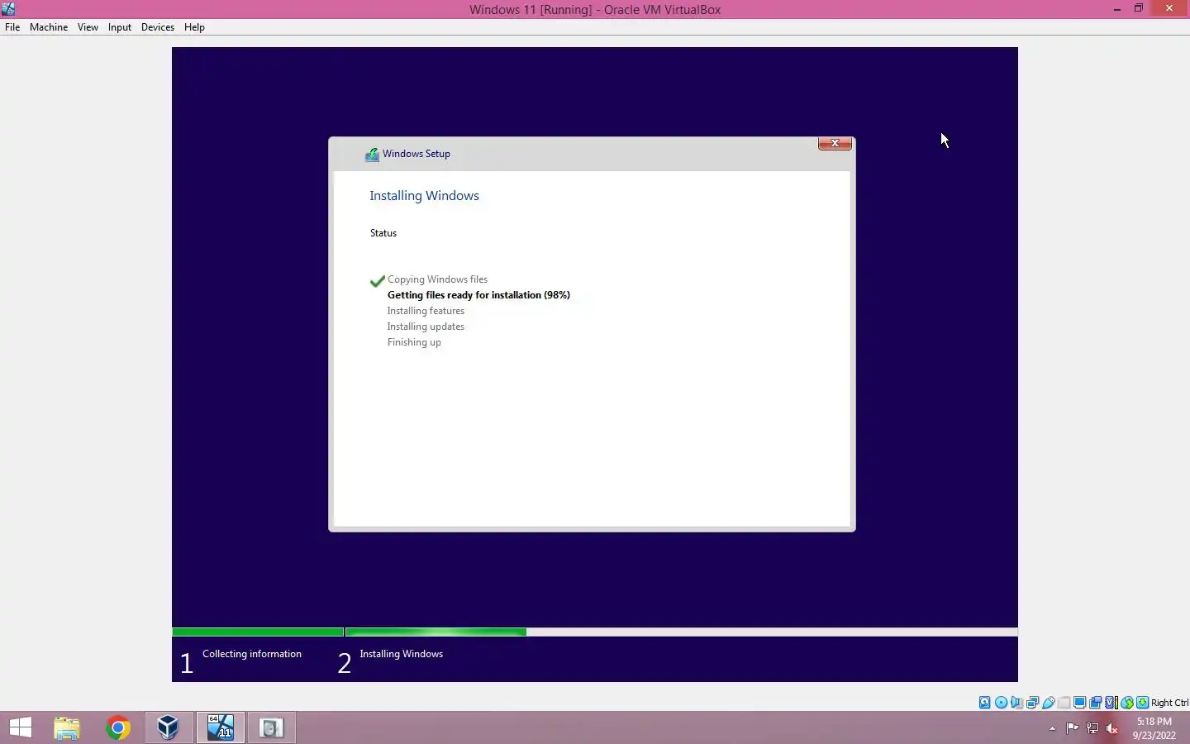The width and height of the screenshot is (1190, 744).
Task: Click the Windows Setup title icon
Action: (x=372, y=154)
